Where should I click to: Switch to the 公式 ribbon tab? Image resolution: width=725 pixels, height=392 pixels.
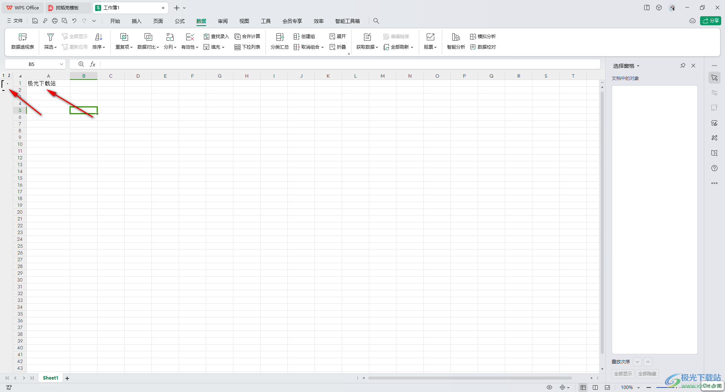point(180,21)
